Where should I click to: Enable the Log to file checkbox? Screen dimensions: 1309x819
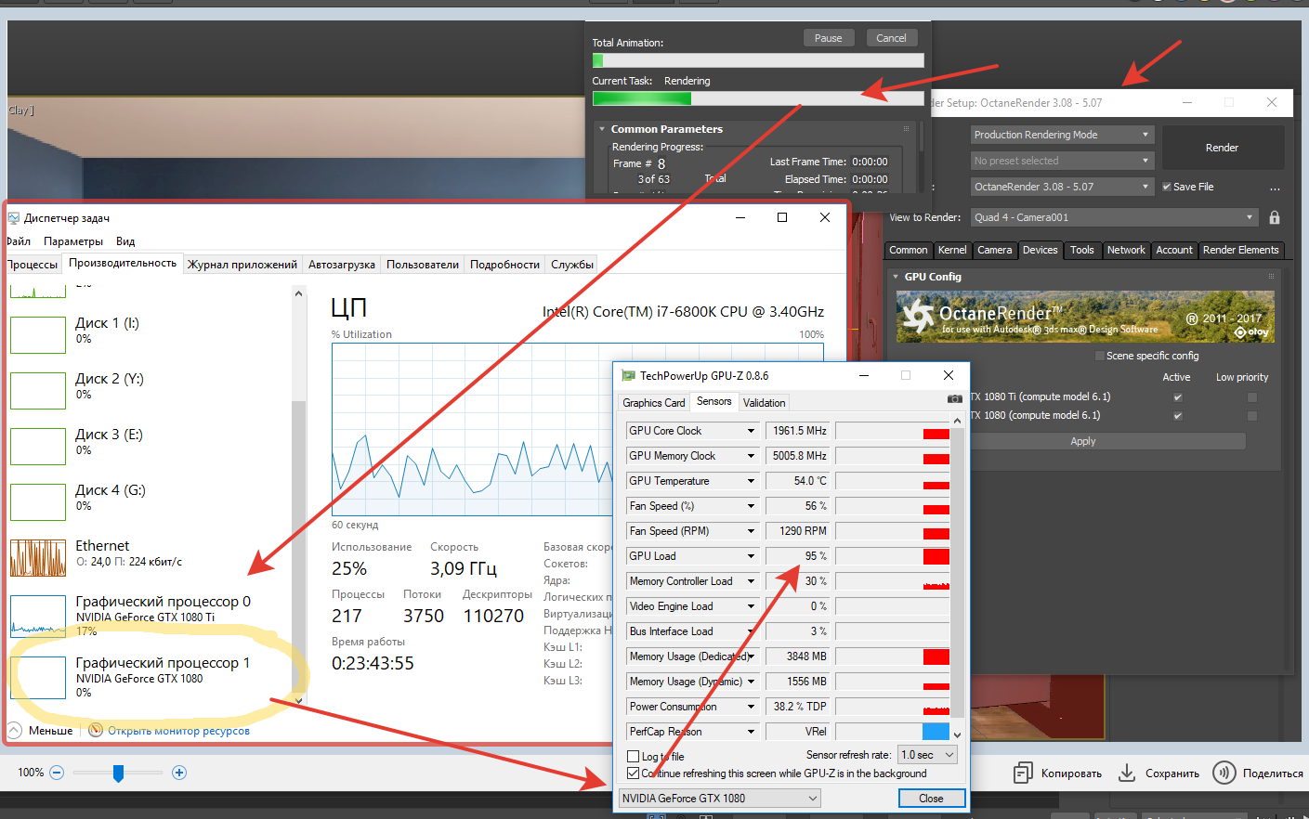pos(634,757)
